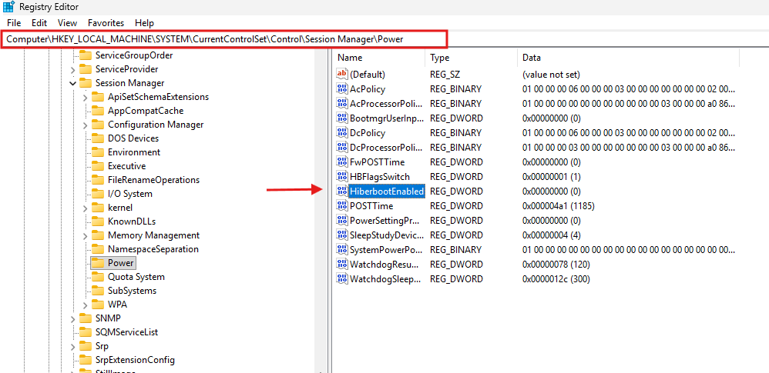Screen dimensions: 769x373
Task: Click REG_SZ type of (Default) value
Action: point(445,75)
